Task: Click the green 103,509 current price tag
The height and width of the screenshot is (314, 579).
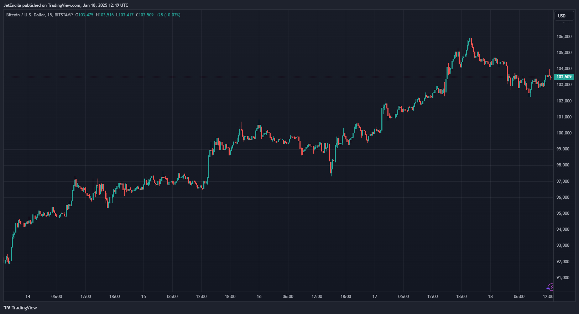Action: (564, 77)
